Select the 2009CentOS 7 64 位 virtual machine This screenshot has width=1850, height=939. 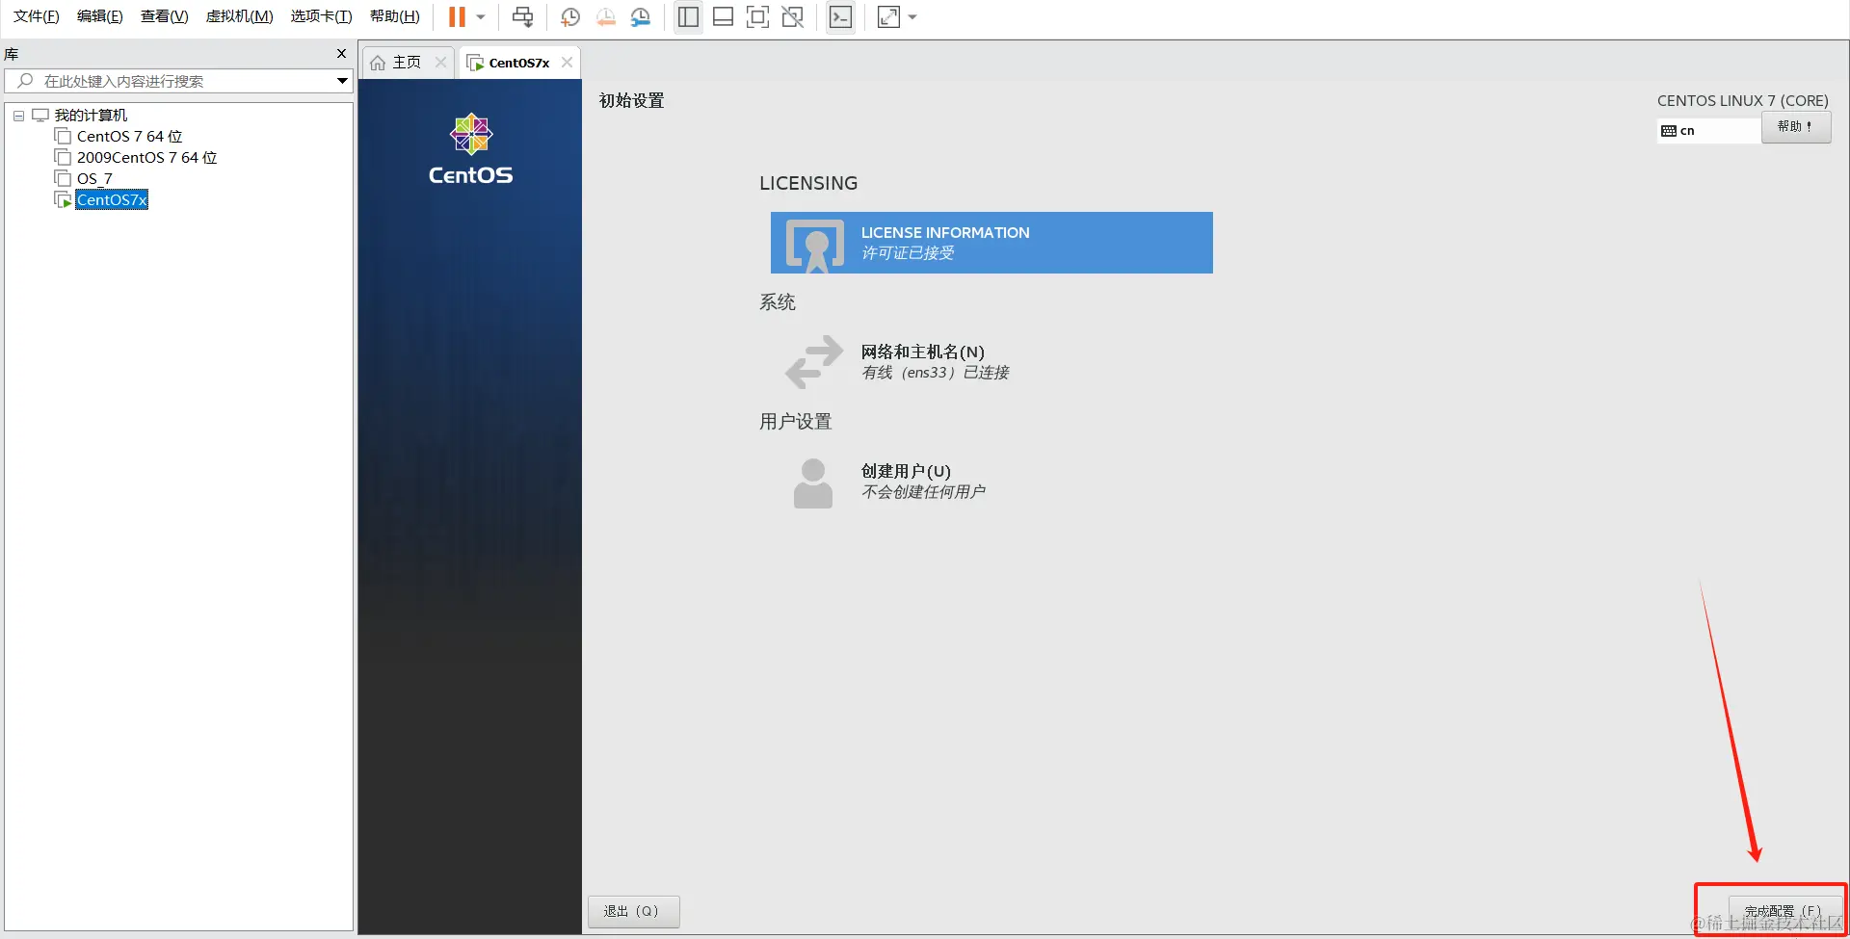[146, 158]
